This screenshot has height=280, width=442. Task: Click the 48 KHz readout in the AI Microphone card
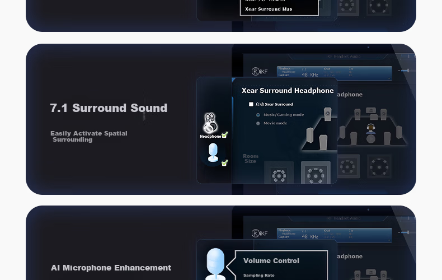tap(310, 236)
